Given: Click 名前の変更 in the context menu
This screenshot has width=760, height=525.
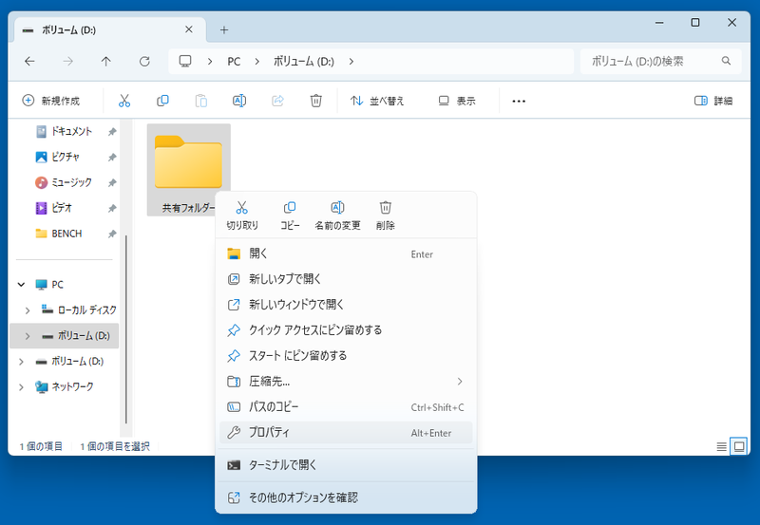Looking at the screenshot, I should coord(337,216).
